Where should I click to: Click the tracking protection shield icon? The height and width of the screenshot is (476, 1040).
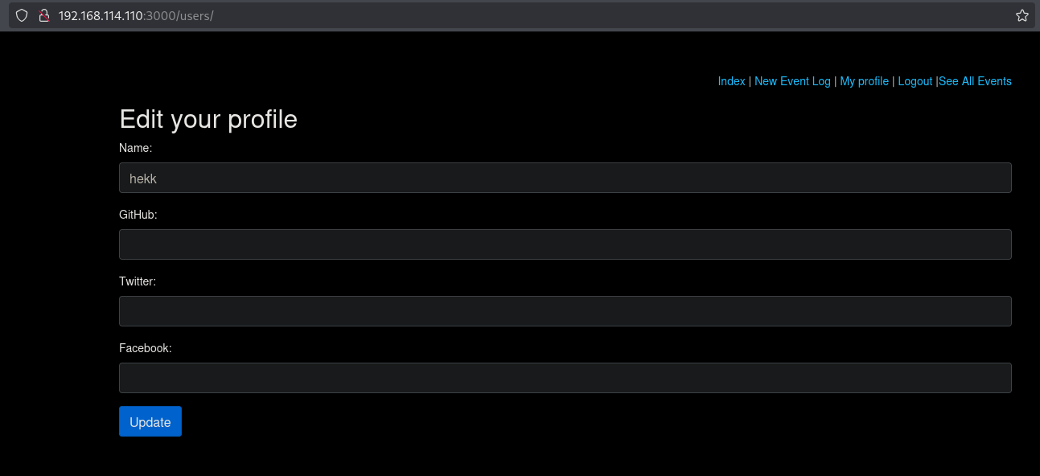22,15
